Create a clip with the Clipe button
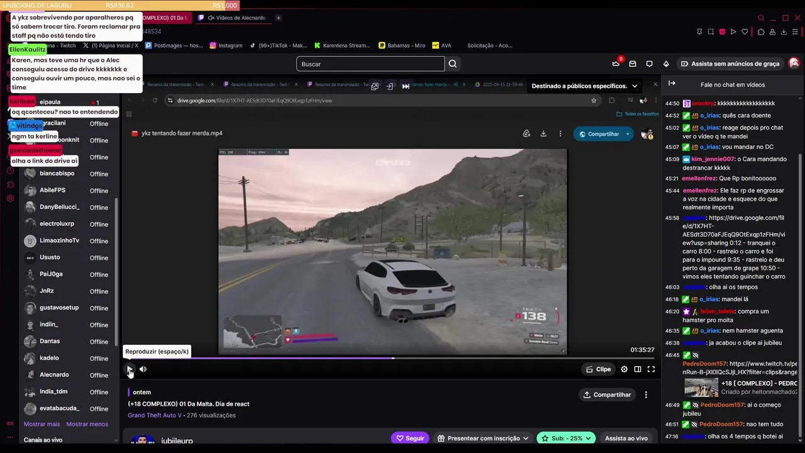The image size is (805, 453). click(598, 369)
